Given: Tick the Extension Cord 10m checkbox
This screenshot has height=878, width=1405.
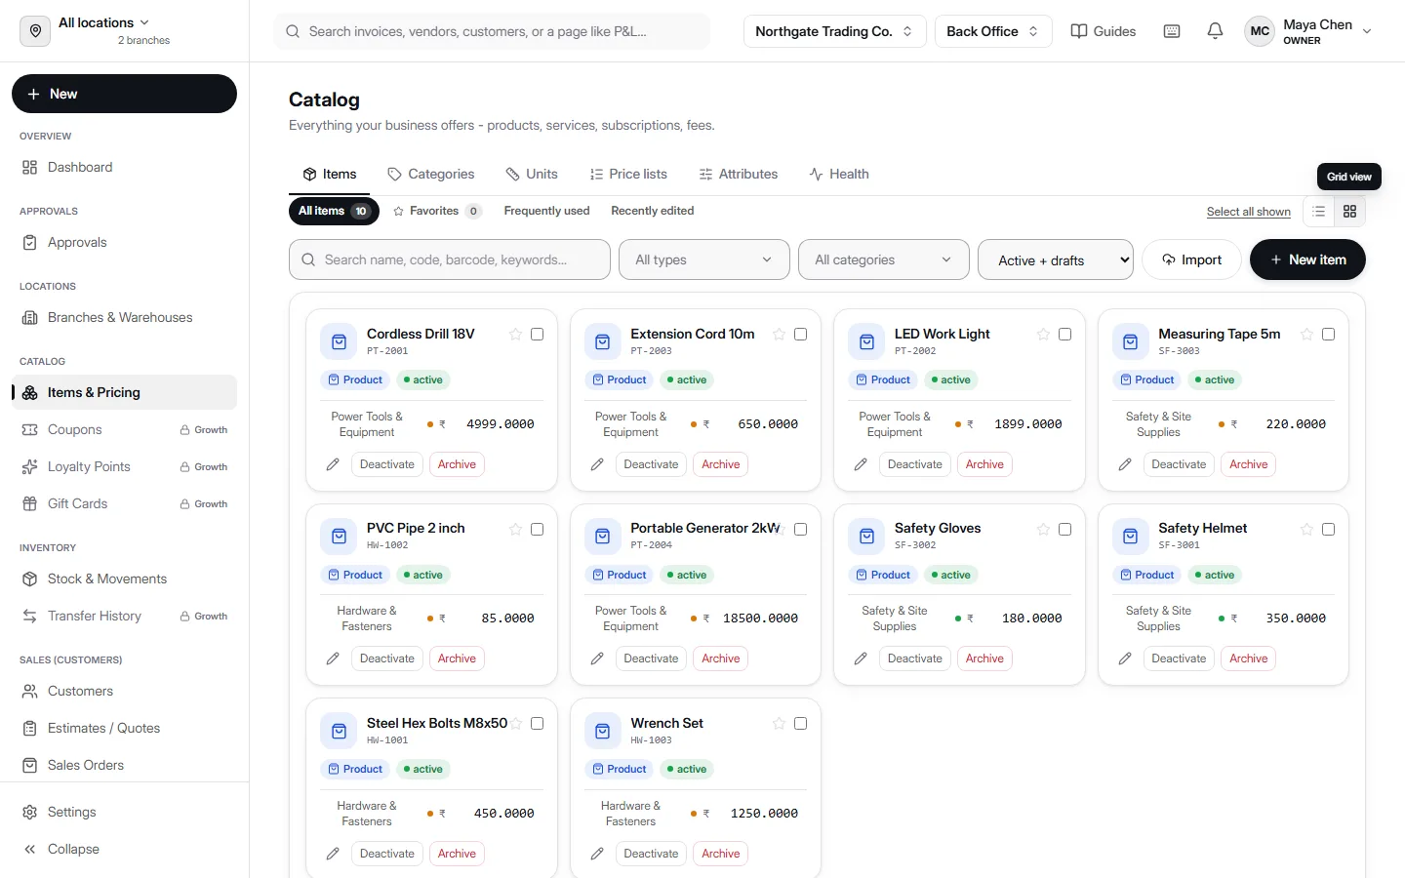Looking at the screenshot, I should pos(801,335).
